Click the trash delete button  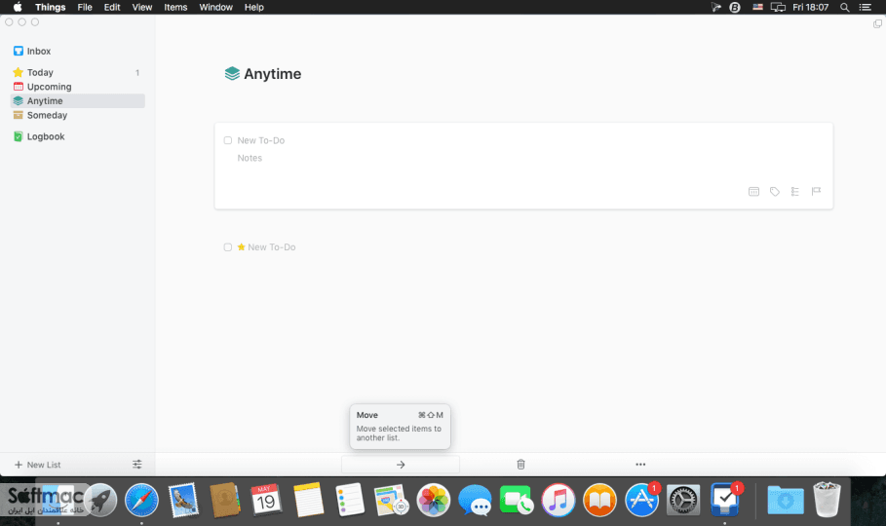(521, 465)
